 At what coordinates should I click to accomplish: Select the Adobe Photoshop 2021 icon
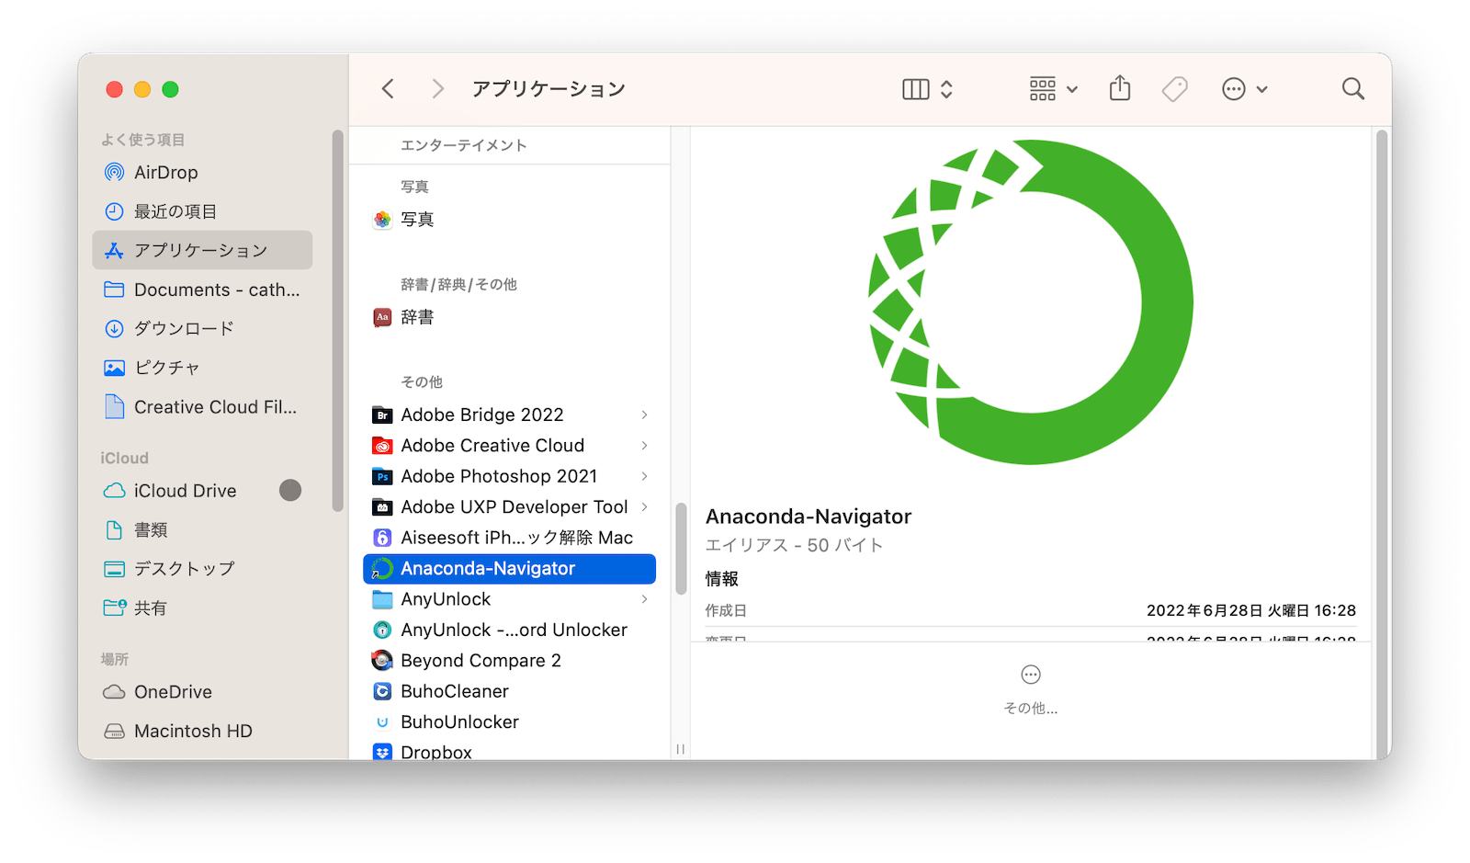click(382, 477)
